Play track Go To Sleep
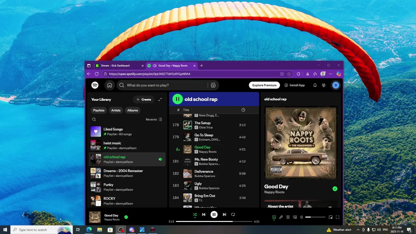Image resolution: width=416 pixels, height=234 pixels. (214, 137)
